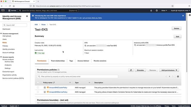Open the Add permissions dropdown

[x=169, y=70]
